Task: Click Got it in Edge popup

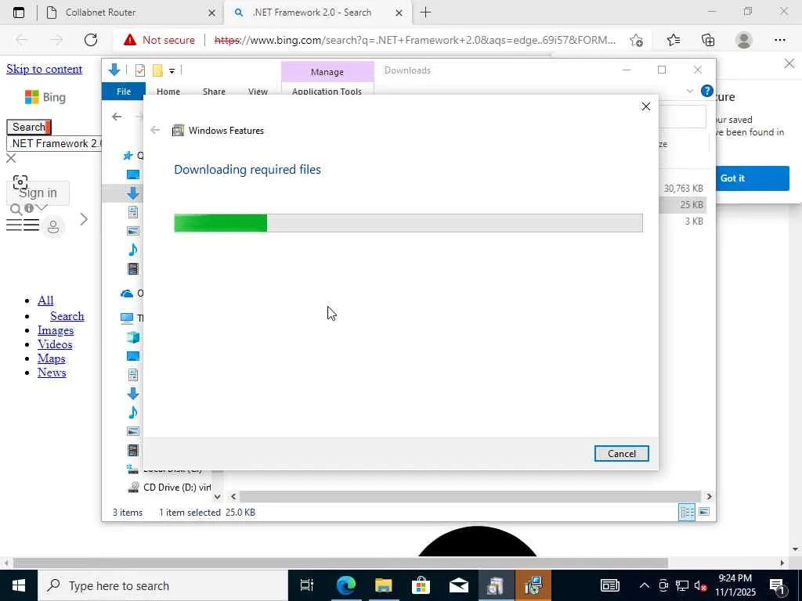Action: point(752,178)
